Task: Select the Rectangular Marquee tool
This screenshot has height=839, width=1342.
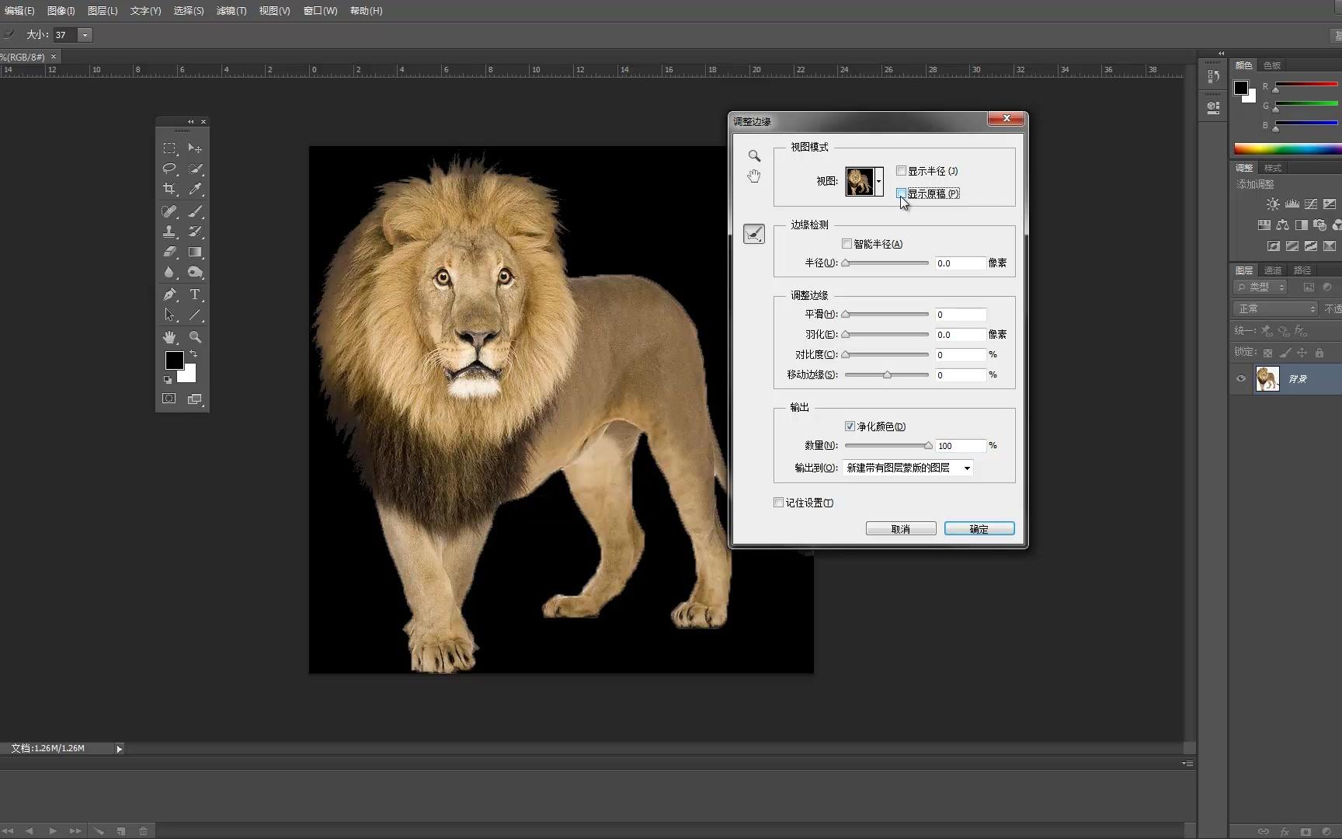Action: coord(169,148)
